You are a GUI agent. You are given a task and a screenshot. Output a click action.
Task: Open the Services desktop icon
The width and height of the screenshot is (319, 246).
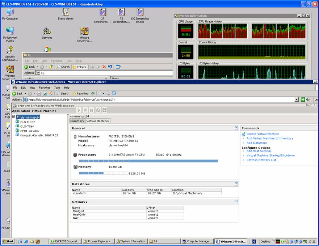point(47,33)
